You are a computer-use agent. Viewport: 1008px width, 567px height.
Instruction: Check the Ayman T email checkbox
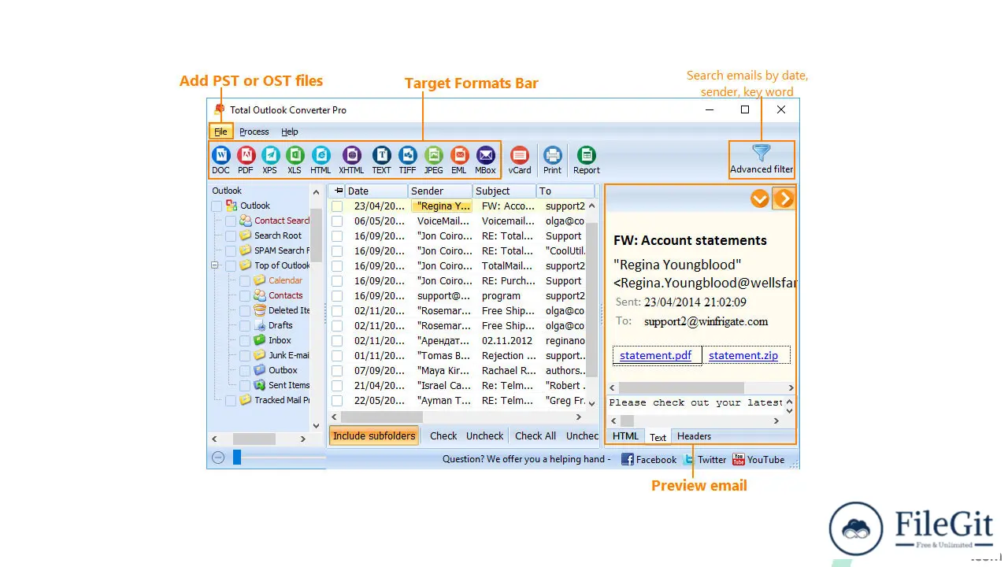point(337,401)
